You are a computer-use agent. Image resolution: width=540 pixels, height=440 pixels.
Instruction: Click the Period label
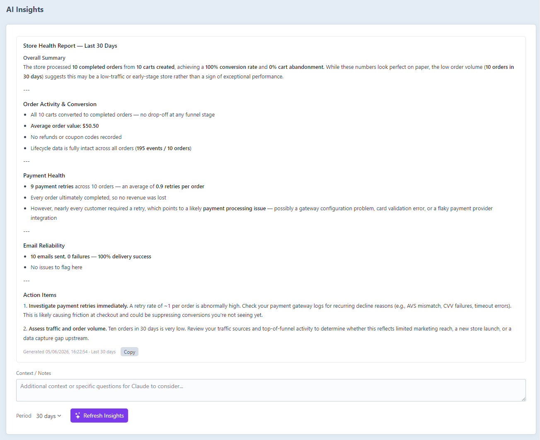(24, 416)
